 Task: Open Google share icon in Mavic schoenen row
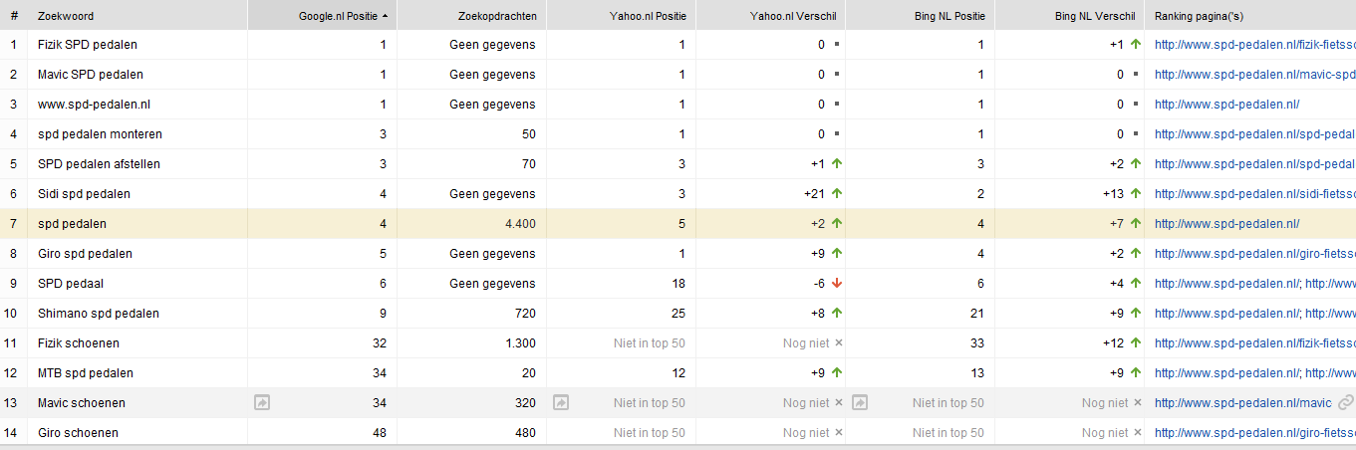point(262,403)
